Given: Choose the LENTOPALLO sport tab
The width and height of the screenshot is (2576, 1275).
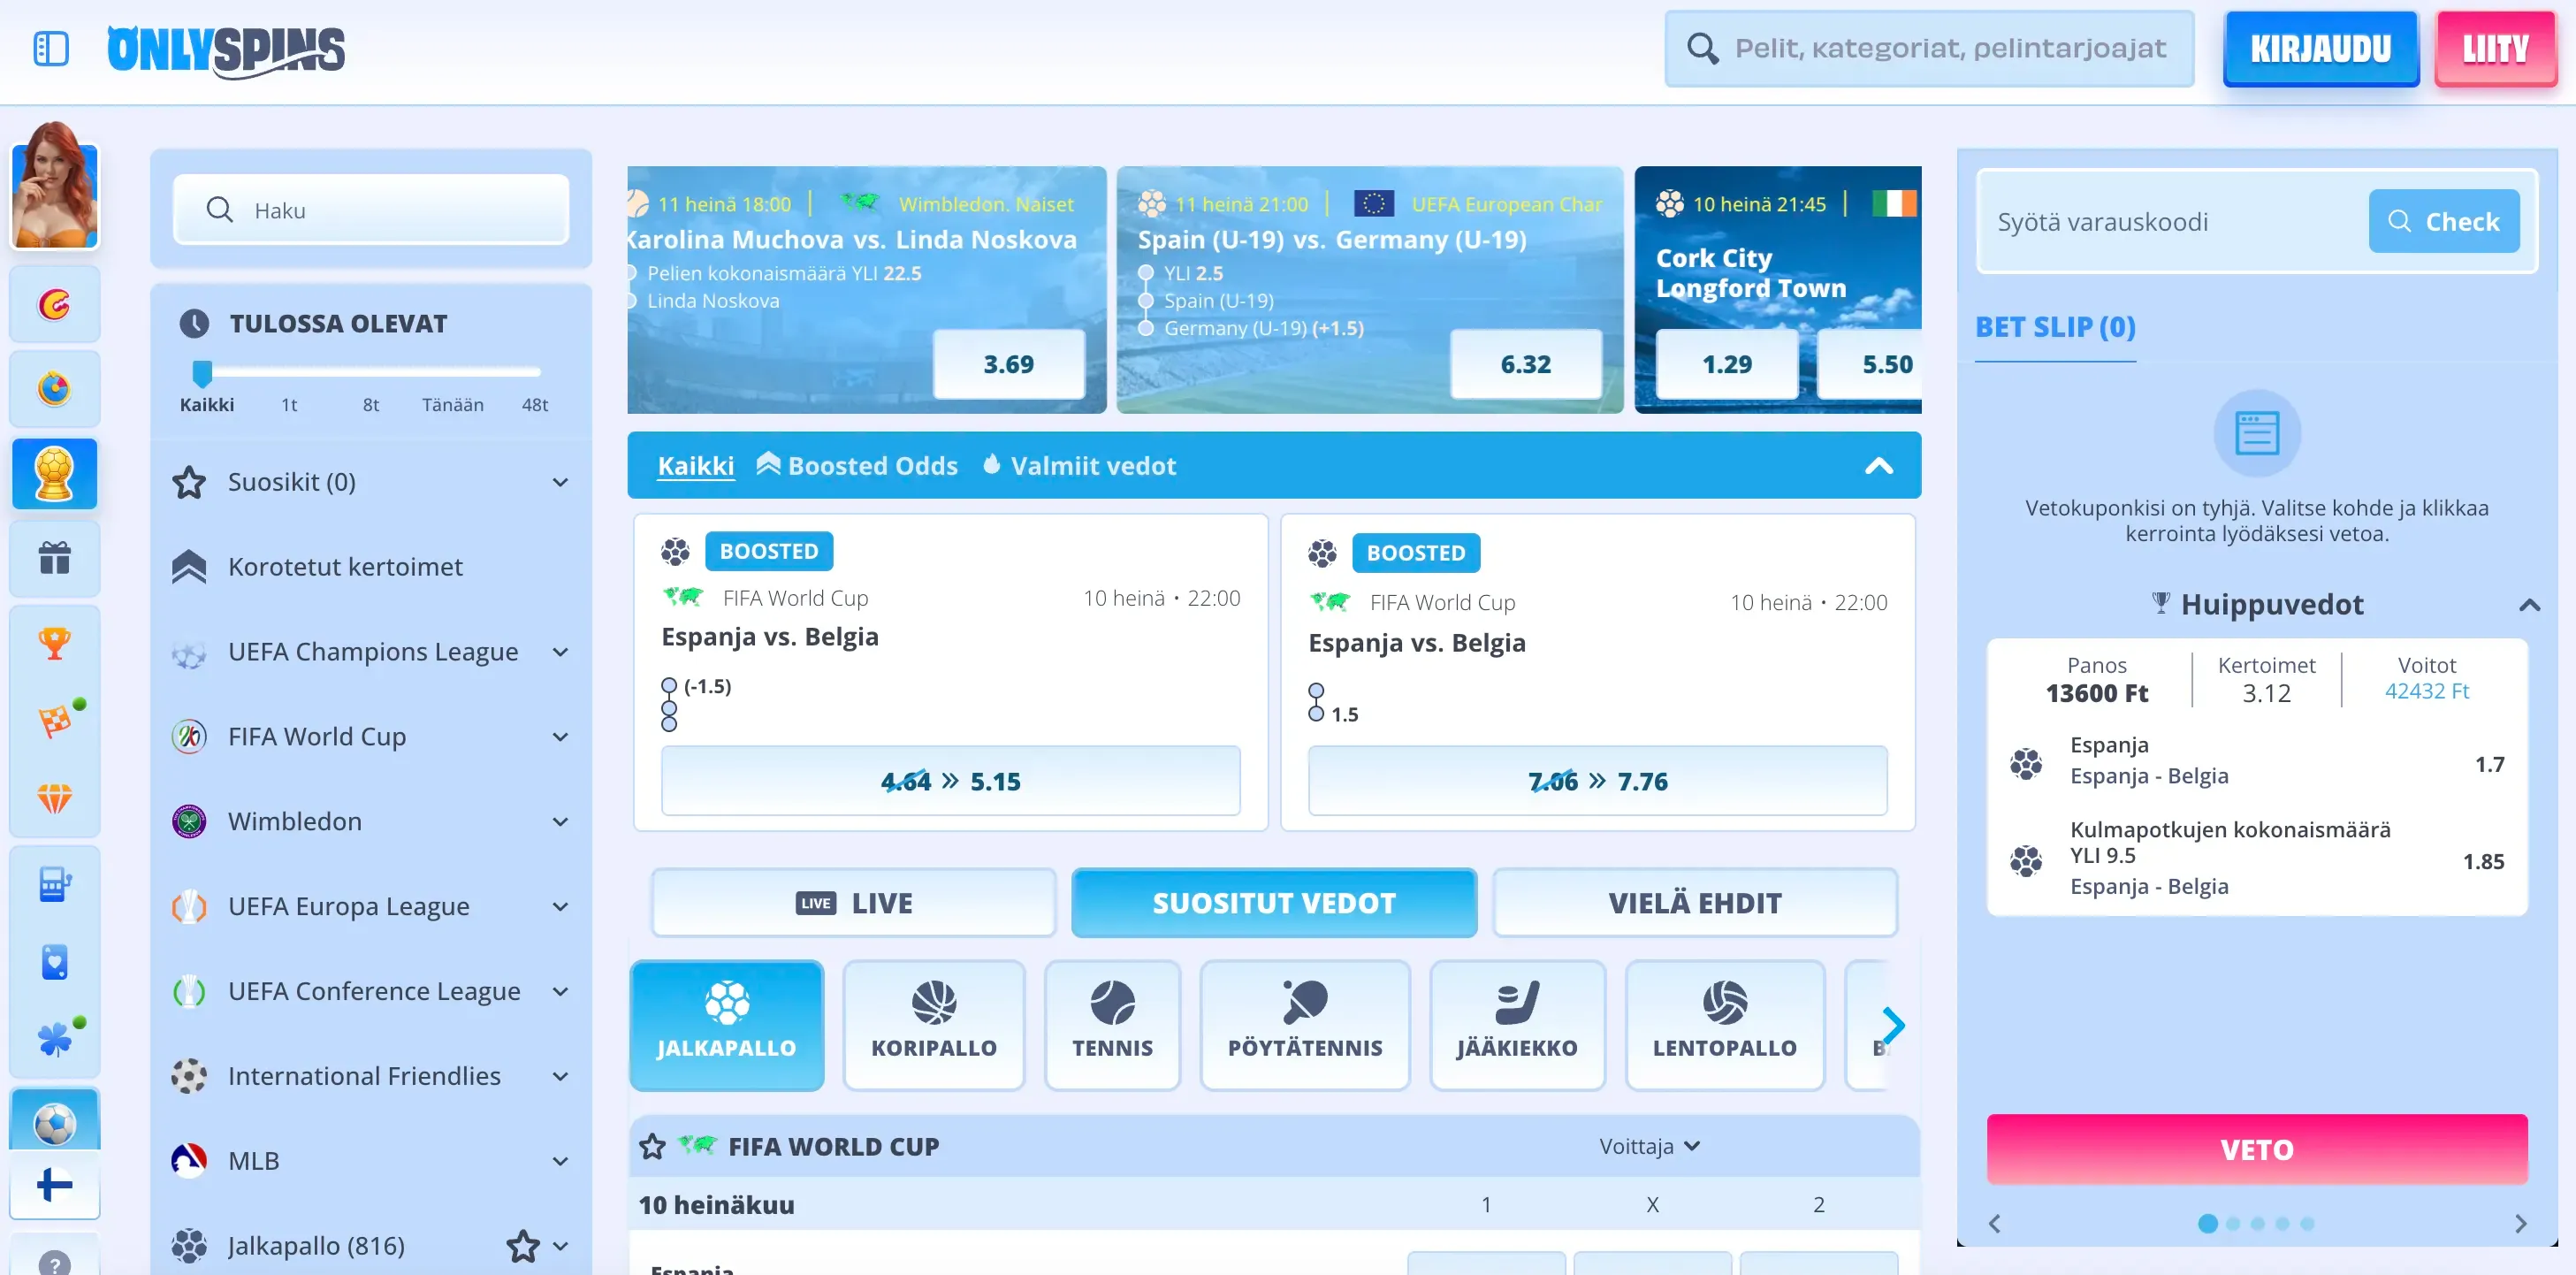Looking at the screenshot, I should tap(1725, 1025).
